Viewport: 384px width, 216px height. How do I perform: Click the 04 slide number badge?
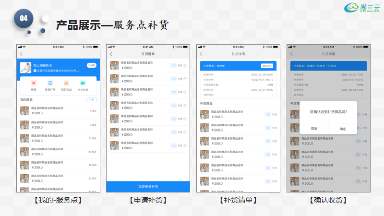tap(24, 18)
